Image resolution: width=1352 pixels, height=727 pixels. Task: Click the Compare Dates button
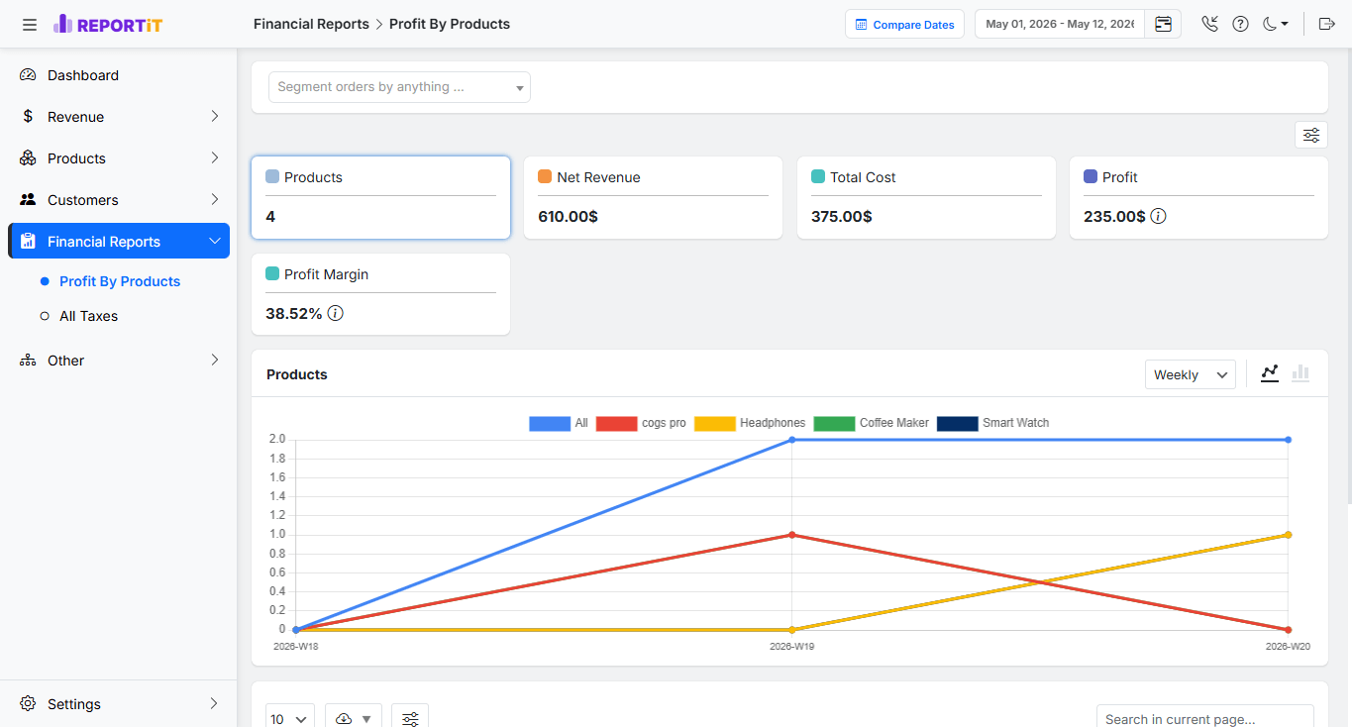pos(904,25)
